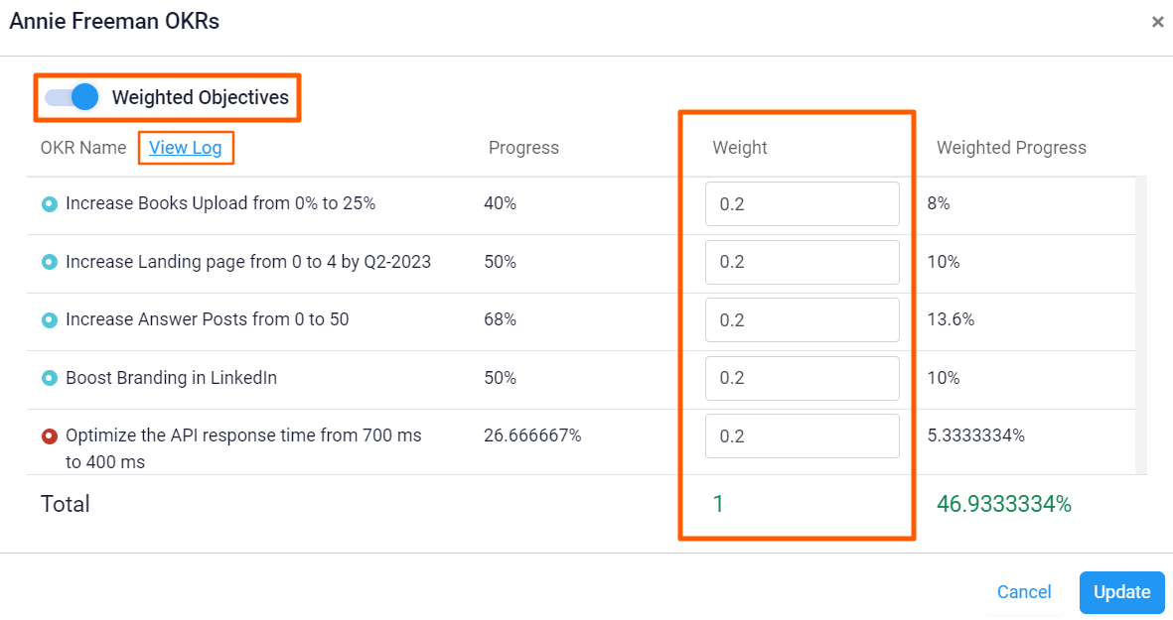Screen dimensions: 1173x620
Task: Click the Update button
Action: coord(1121,592)
